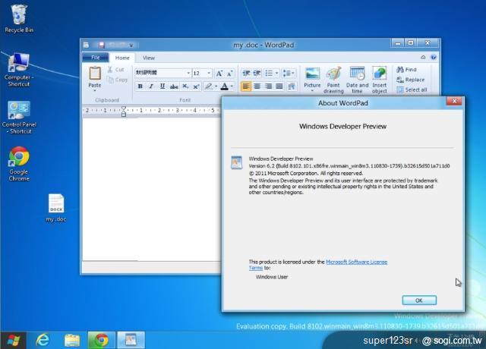Expand the bullet list style arrow

pos(276,73)
